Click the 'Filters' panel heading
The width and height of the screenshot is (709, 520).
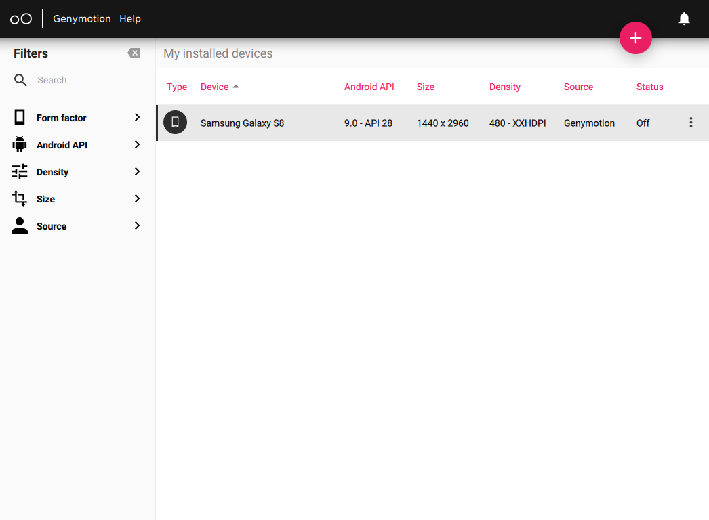click(31, 53)
